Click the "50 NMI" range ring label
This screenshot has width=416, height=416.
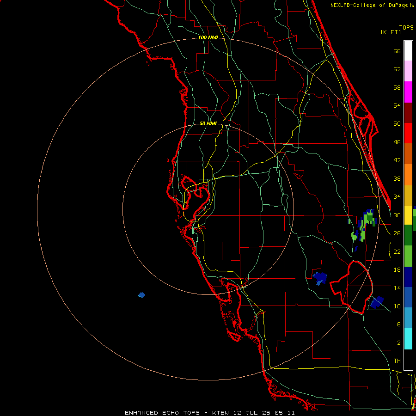point(208,123)
